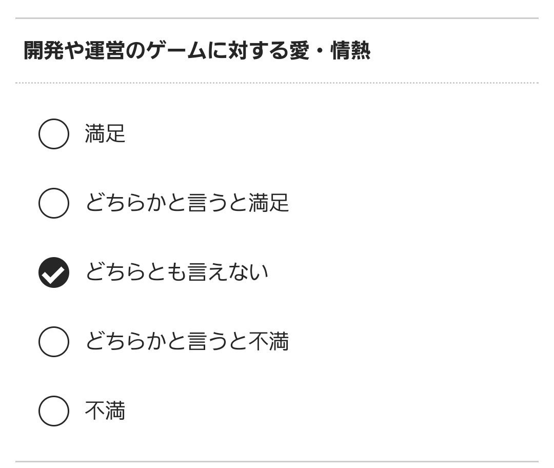The height and width of the screenshot is (468, 554).
Task: Select the どちらかと言うと不満 radio circle
Action: point(54,342)
